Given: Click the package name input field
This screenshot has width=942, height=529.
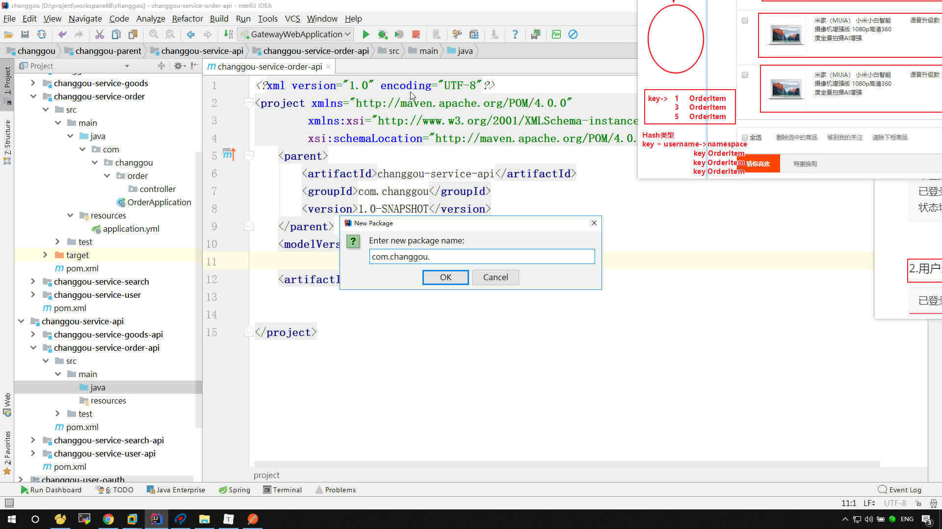Looking at the screenshot, I should 482,257.
